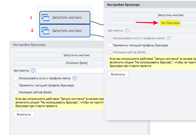The width and height of the screenshot is (196, 135).
Task: Toggle 'Использовать путь к профиль-папке' in right panel
Action: pyautogui.click(x=110, y=38)
